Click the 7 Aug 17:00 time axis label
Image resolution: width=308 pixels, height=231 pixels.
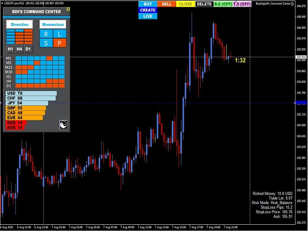click(x=197, y=227)
